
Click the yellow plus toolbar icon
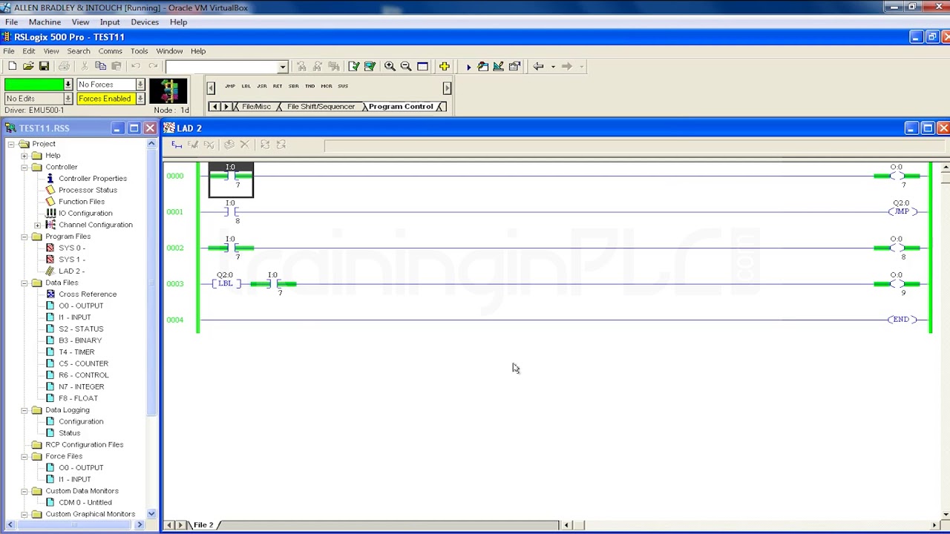pos(444,66)
